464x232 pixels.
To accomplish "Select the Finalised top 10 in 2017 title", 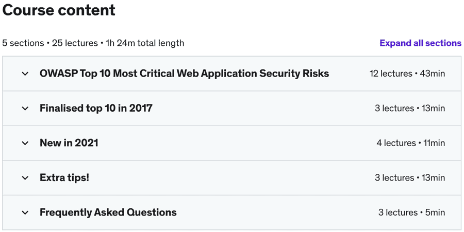I will [x=96, y=109].
